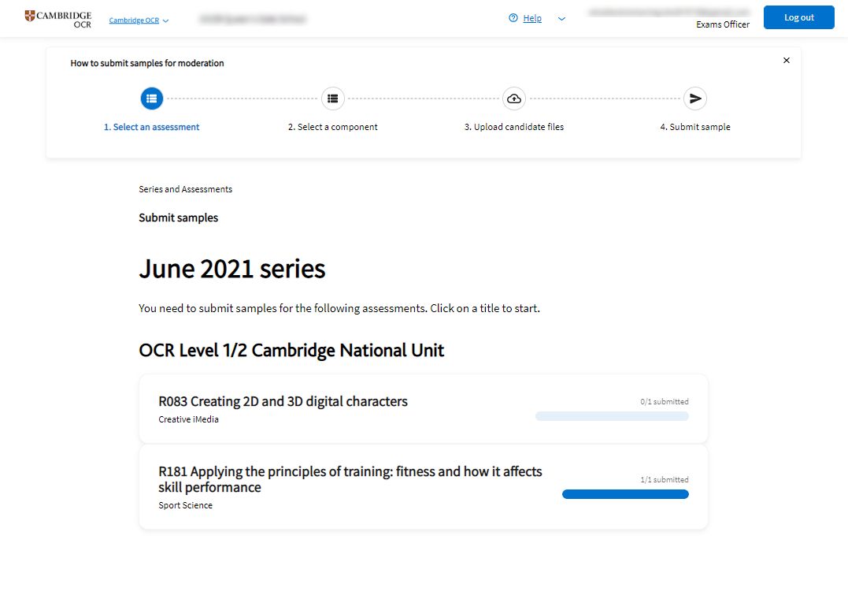Expand the chevron next to Help
The height and width of the screenshot is (614, 848).
[561, 19]
